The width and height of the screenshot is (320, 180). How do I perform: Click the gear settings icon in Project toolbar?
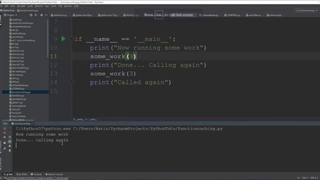click(x=41, y=15)
